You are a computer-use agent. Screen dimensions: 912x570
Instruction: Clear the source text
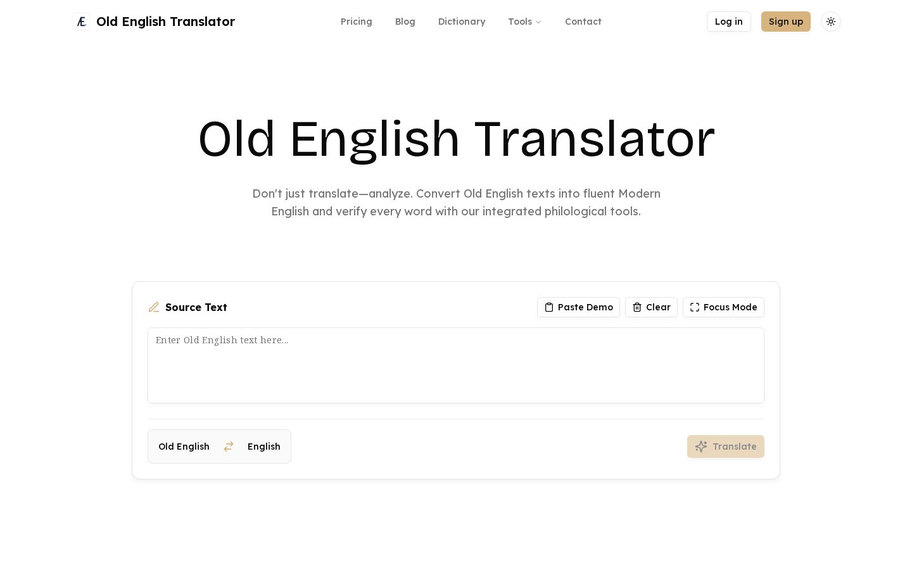click(x=651, y=307)
